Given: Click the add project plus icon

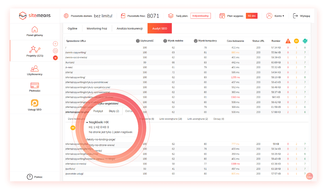Looking at the screenshot, I should point(56,44).
